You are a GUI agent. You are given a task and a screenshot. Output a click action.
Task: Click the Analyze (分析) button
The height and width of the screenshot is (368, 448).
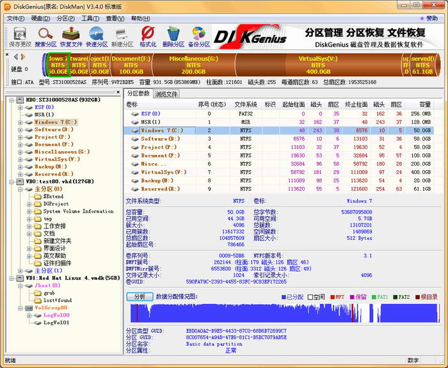(140, 296)
